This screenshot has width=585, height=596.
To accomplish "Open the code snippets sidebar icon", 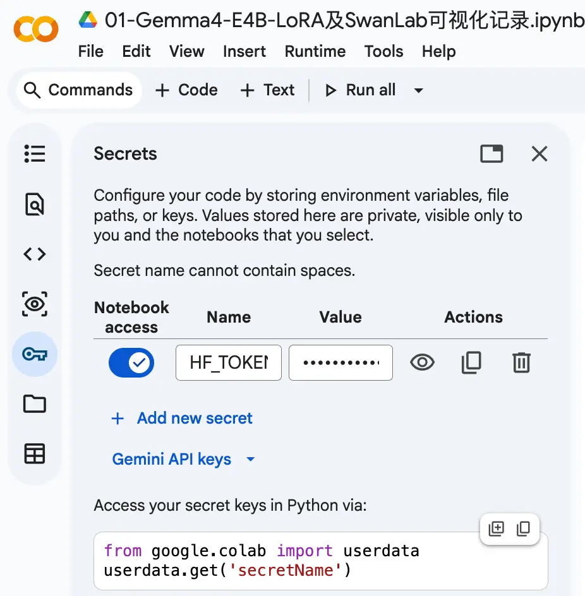I will pos(35,254).
